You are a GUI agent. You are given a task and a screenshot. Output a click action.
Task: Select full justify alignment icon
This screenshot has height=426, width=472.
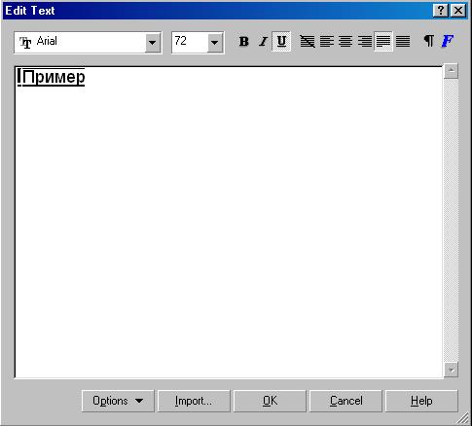click(383, 42)
